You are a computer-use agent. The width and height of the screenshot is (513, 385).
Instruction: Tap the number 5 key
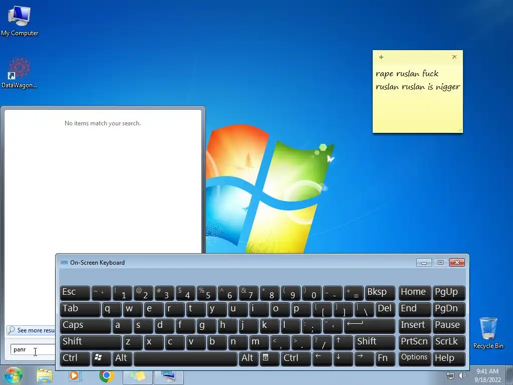click(206, 293)
